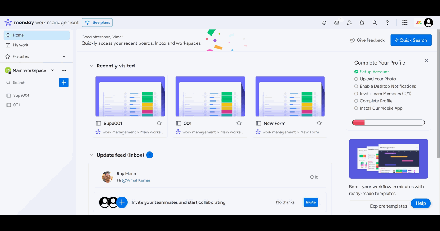Open the help question mark icon
The width and height of the screenshot is (440, 231).
[387, 23]
